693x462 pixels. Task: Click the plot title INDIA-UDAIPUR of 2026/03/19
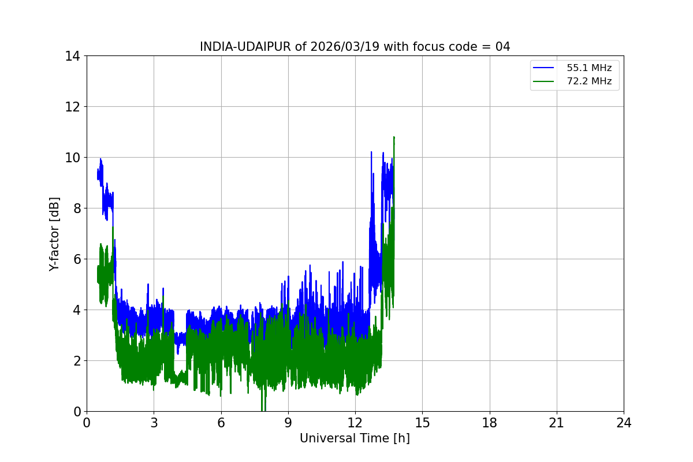pyautogui.click(x=355, y=47)
